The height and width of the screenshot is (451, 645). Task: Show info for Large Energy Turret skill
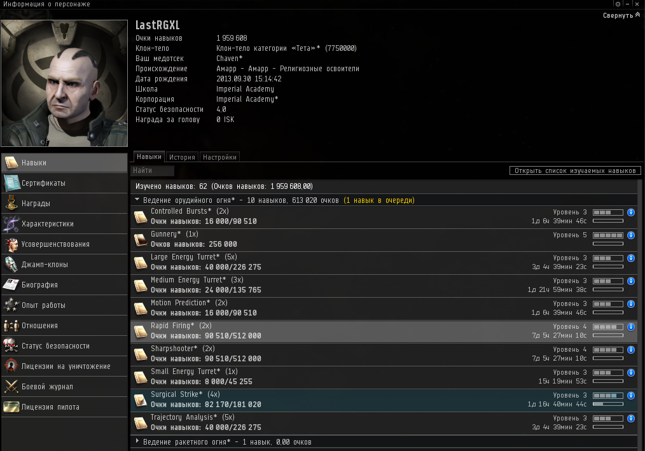(x=630, y=258)
